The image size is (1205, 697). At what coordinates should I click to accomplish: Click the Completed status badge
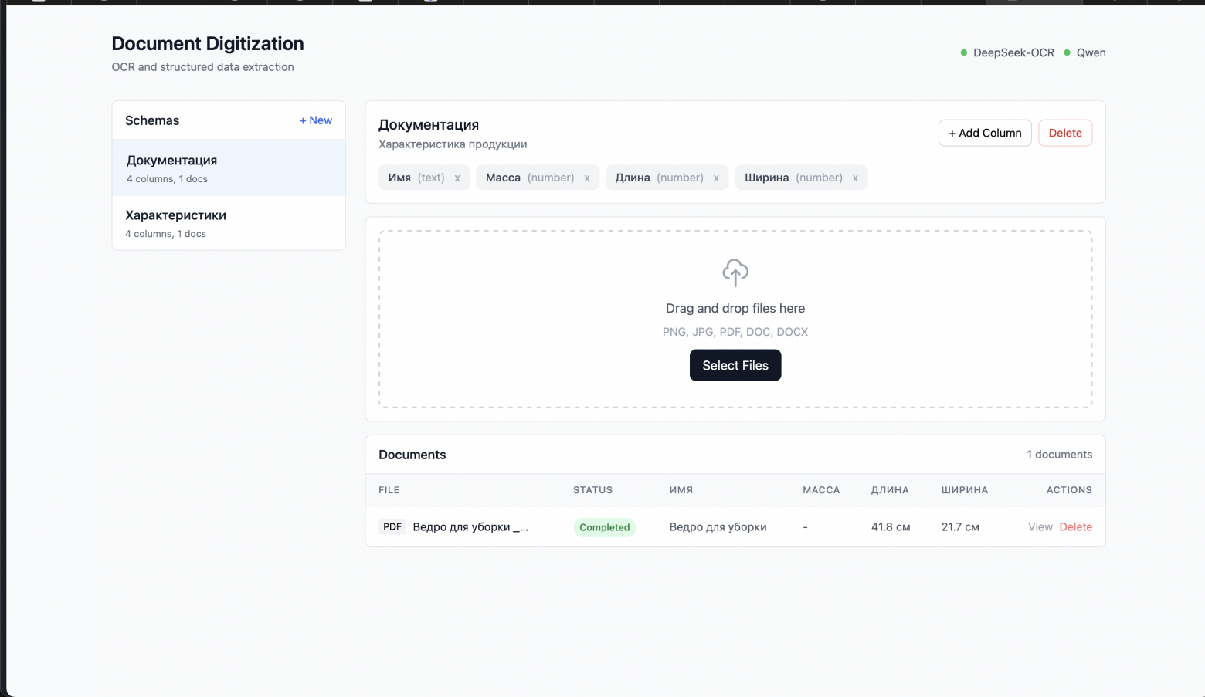click(x=604, y=528)
